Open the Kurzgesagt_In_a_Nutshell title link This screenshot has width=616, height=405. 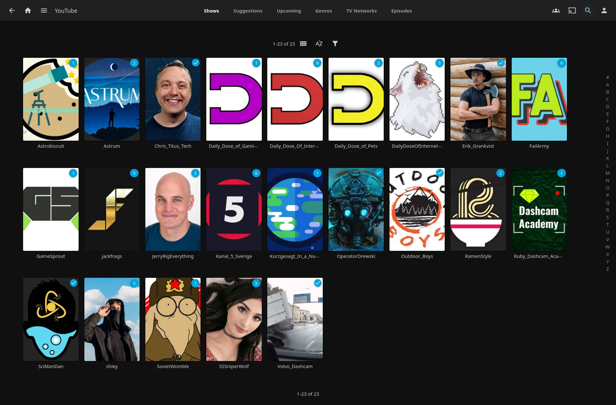tap(294, 256)
